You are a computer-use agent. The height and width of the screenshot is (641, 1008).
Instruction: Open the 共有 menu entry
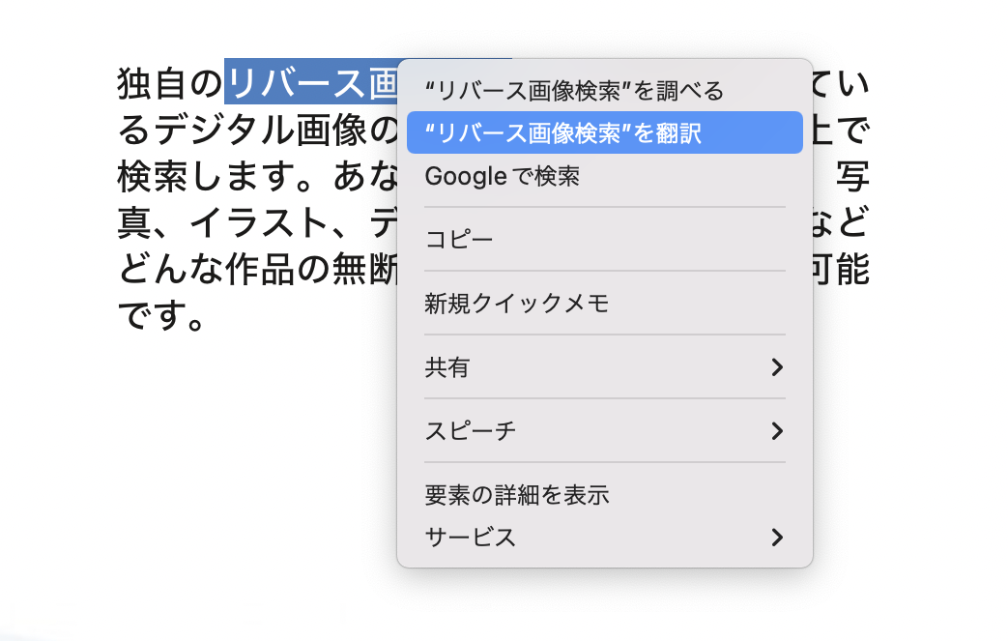click(447, 367)
